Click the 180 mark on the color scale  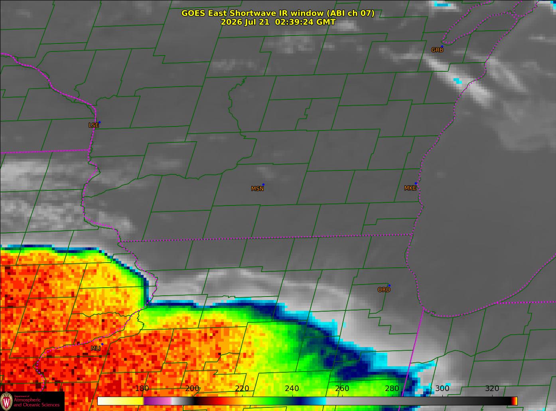pyautogui.click(x=142, y=388)
